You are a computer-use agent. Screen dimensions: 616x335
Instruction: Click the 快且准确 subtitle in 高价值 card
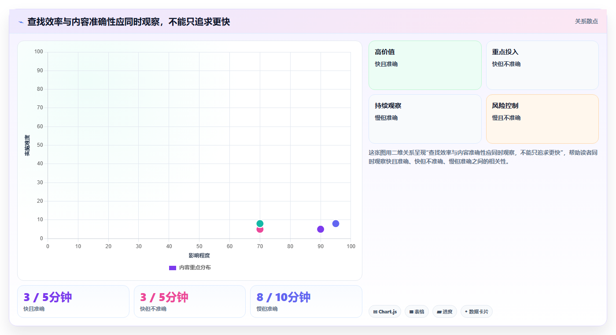386,64
